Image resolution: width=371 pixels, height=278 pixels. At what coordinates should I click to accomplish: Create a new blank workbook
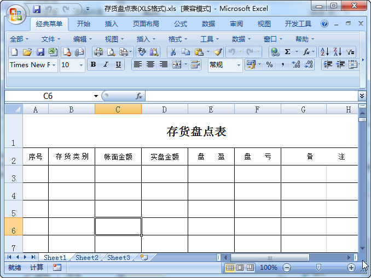click(15, 52)
